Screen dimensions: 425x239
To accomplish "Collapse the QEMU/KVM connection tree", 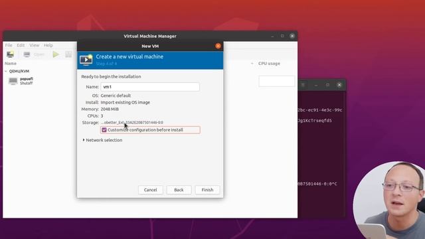I will pyautogui.click(x=6, y=71).
